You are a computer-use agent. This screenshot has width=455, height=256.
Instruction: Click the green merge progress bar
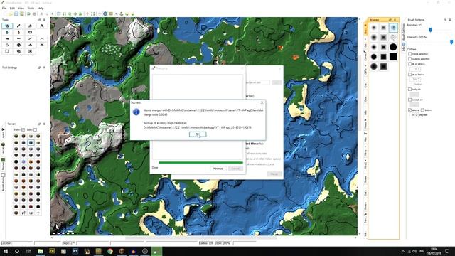200,163
